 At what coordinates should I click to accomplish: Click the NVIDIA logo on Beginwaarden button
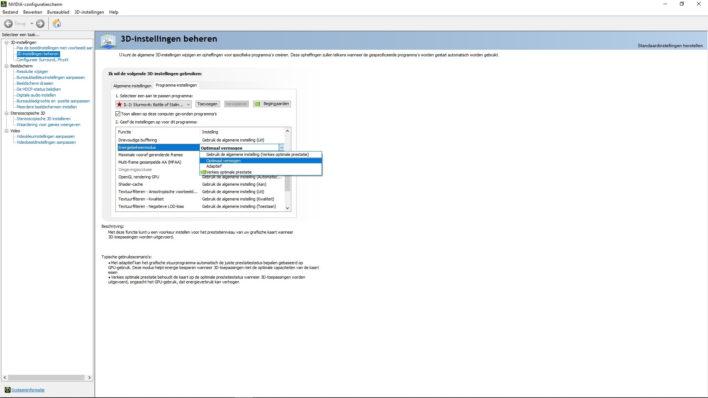(257, 104)
